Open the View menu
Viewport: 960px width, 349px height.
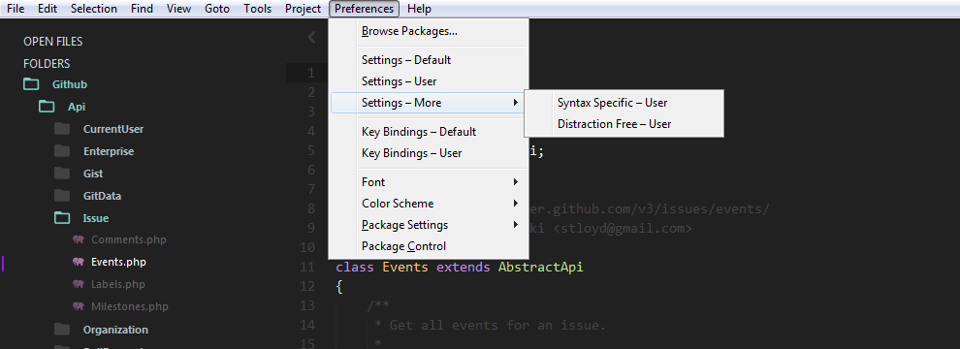click(x=178, y=9)
